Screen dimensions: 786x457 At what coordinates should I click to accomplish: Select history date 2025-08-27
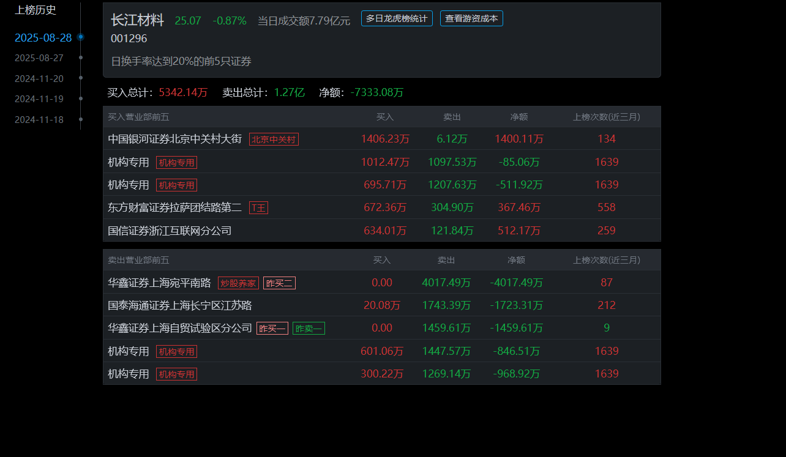tap(39, 58)
